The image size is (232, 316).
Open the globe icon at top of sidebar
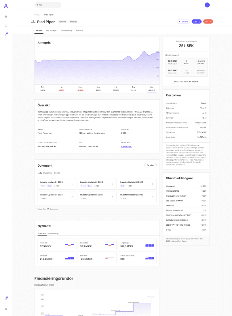6,17
